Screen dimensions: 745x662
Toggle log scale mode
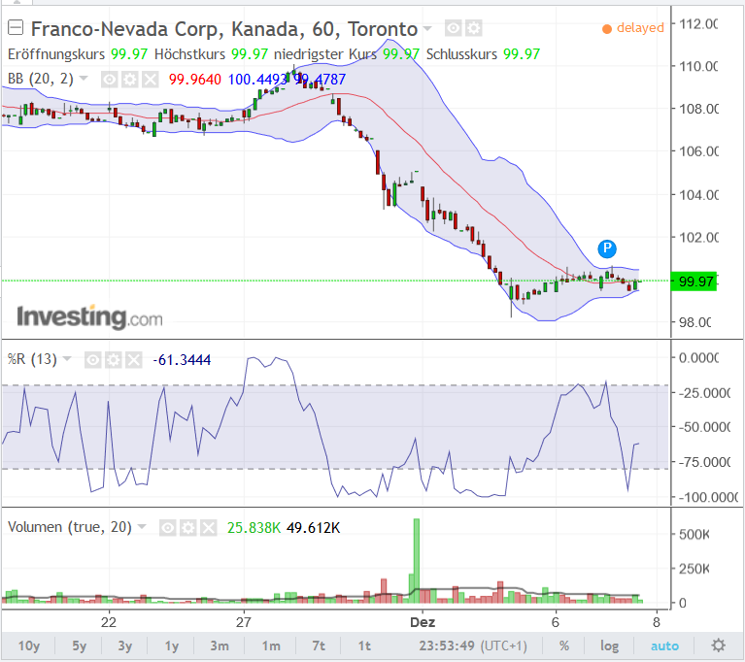pos(609,645)
